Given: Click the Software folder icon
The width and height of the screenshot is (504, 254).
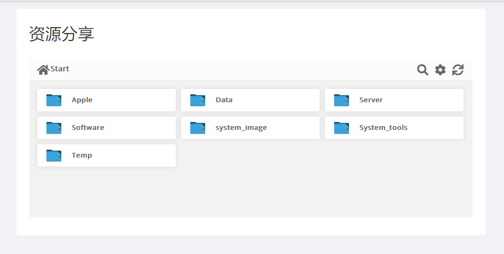Looking at the screenshot, I should (x=54, y=128).
